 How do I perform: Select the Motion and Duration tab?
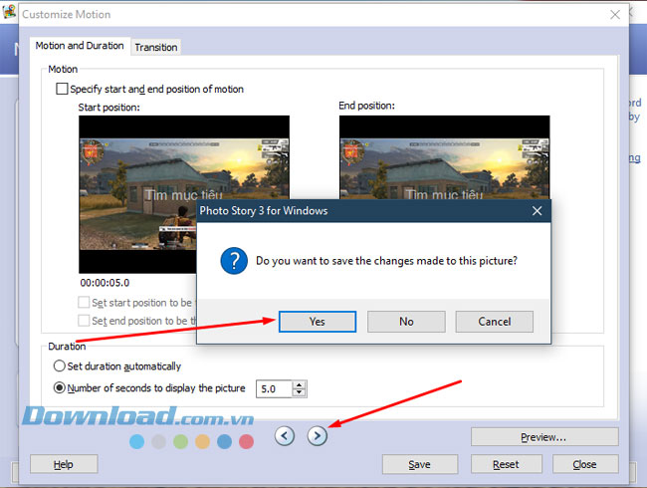80,46
